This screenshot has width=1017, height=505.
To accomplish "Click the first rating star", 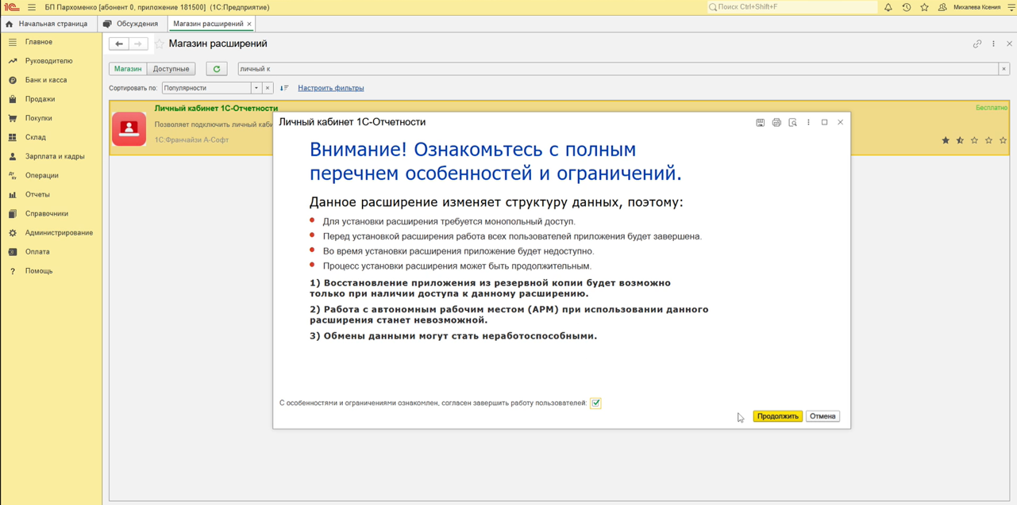I will [946, 140].
